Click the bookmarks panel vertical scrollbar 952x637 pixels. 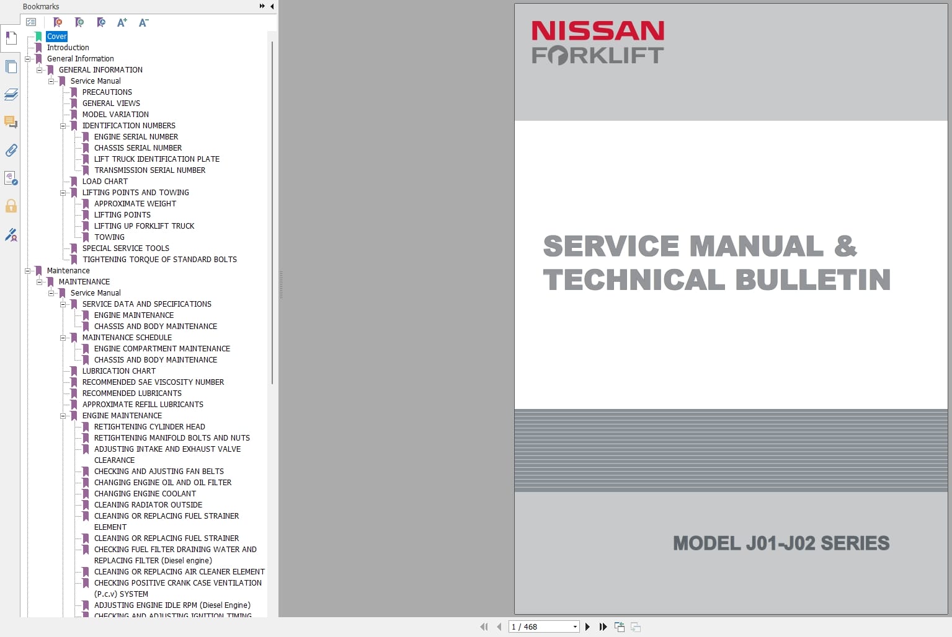coord(272,213)
